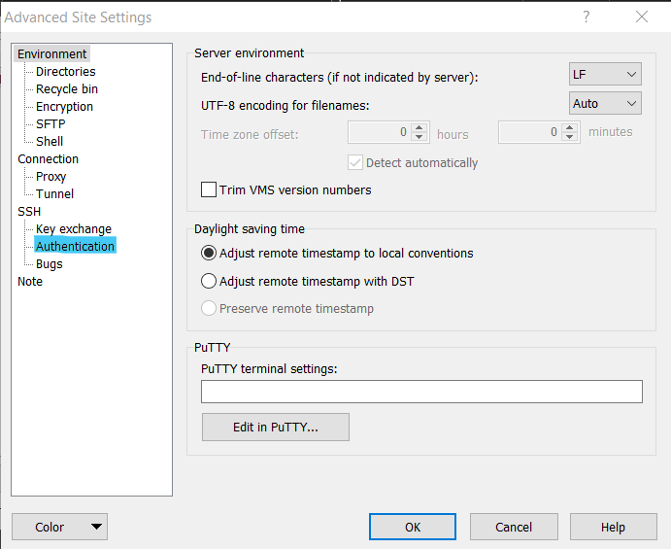Open the Shell settings page
Viewport: 671px width, 549px height.
coord(50,141)
